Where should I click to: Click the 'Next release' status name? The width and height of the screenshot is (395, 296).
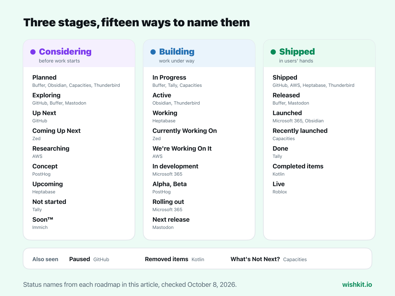click(x=171, y=220)
